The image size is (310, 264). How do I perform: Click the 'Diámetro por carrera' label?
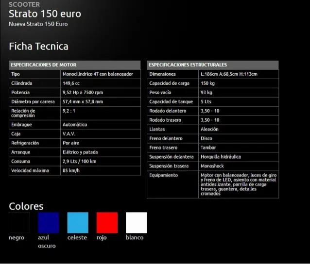click(33, 101)
